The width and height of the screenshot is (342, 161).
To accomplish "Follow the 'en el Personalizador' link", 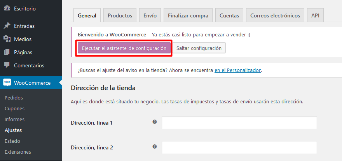I will [238, 70].
